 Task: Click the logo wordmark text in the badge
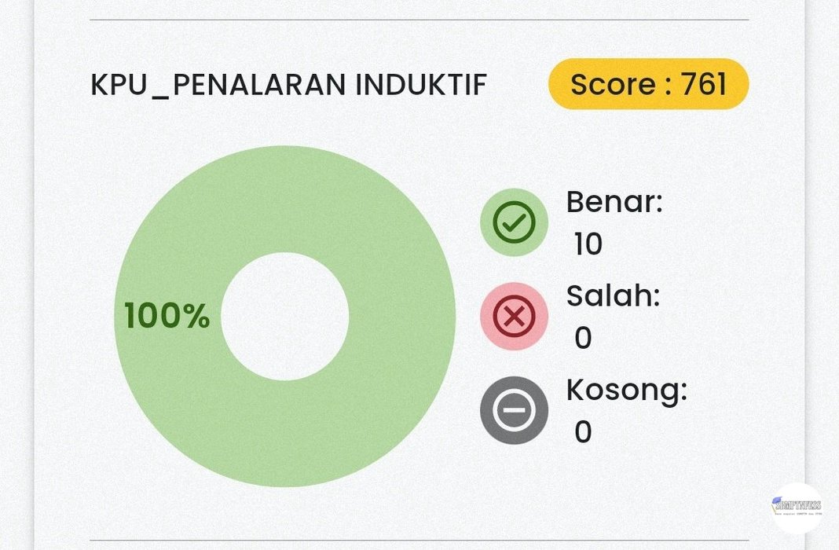click(x=797, y=507)
